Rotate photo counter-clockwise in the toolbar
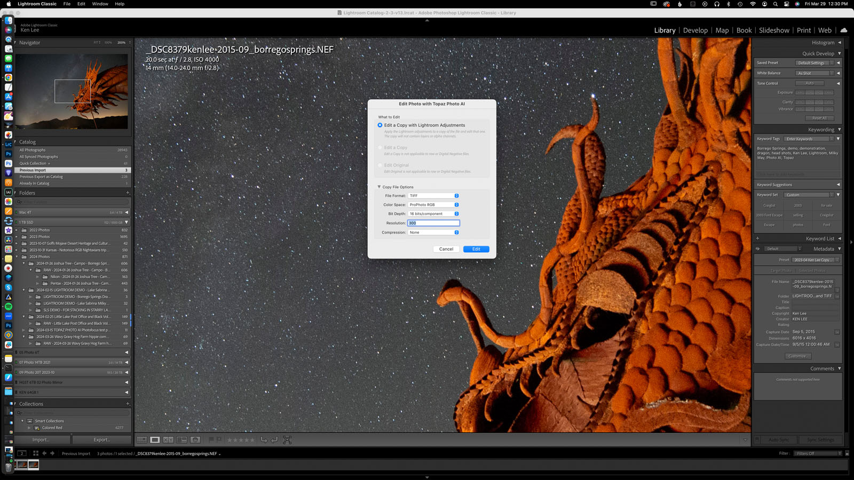Image resolution: width=854 pixels, height=480 pixels. pos(264,440)
